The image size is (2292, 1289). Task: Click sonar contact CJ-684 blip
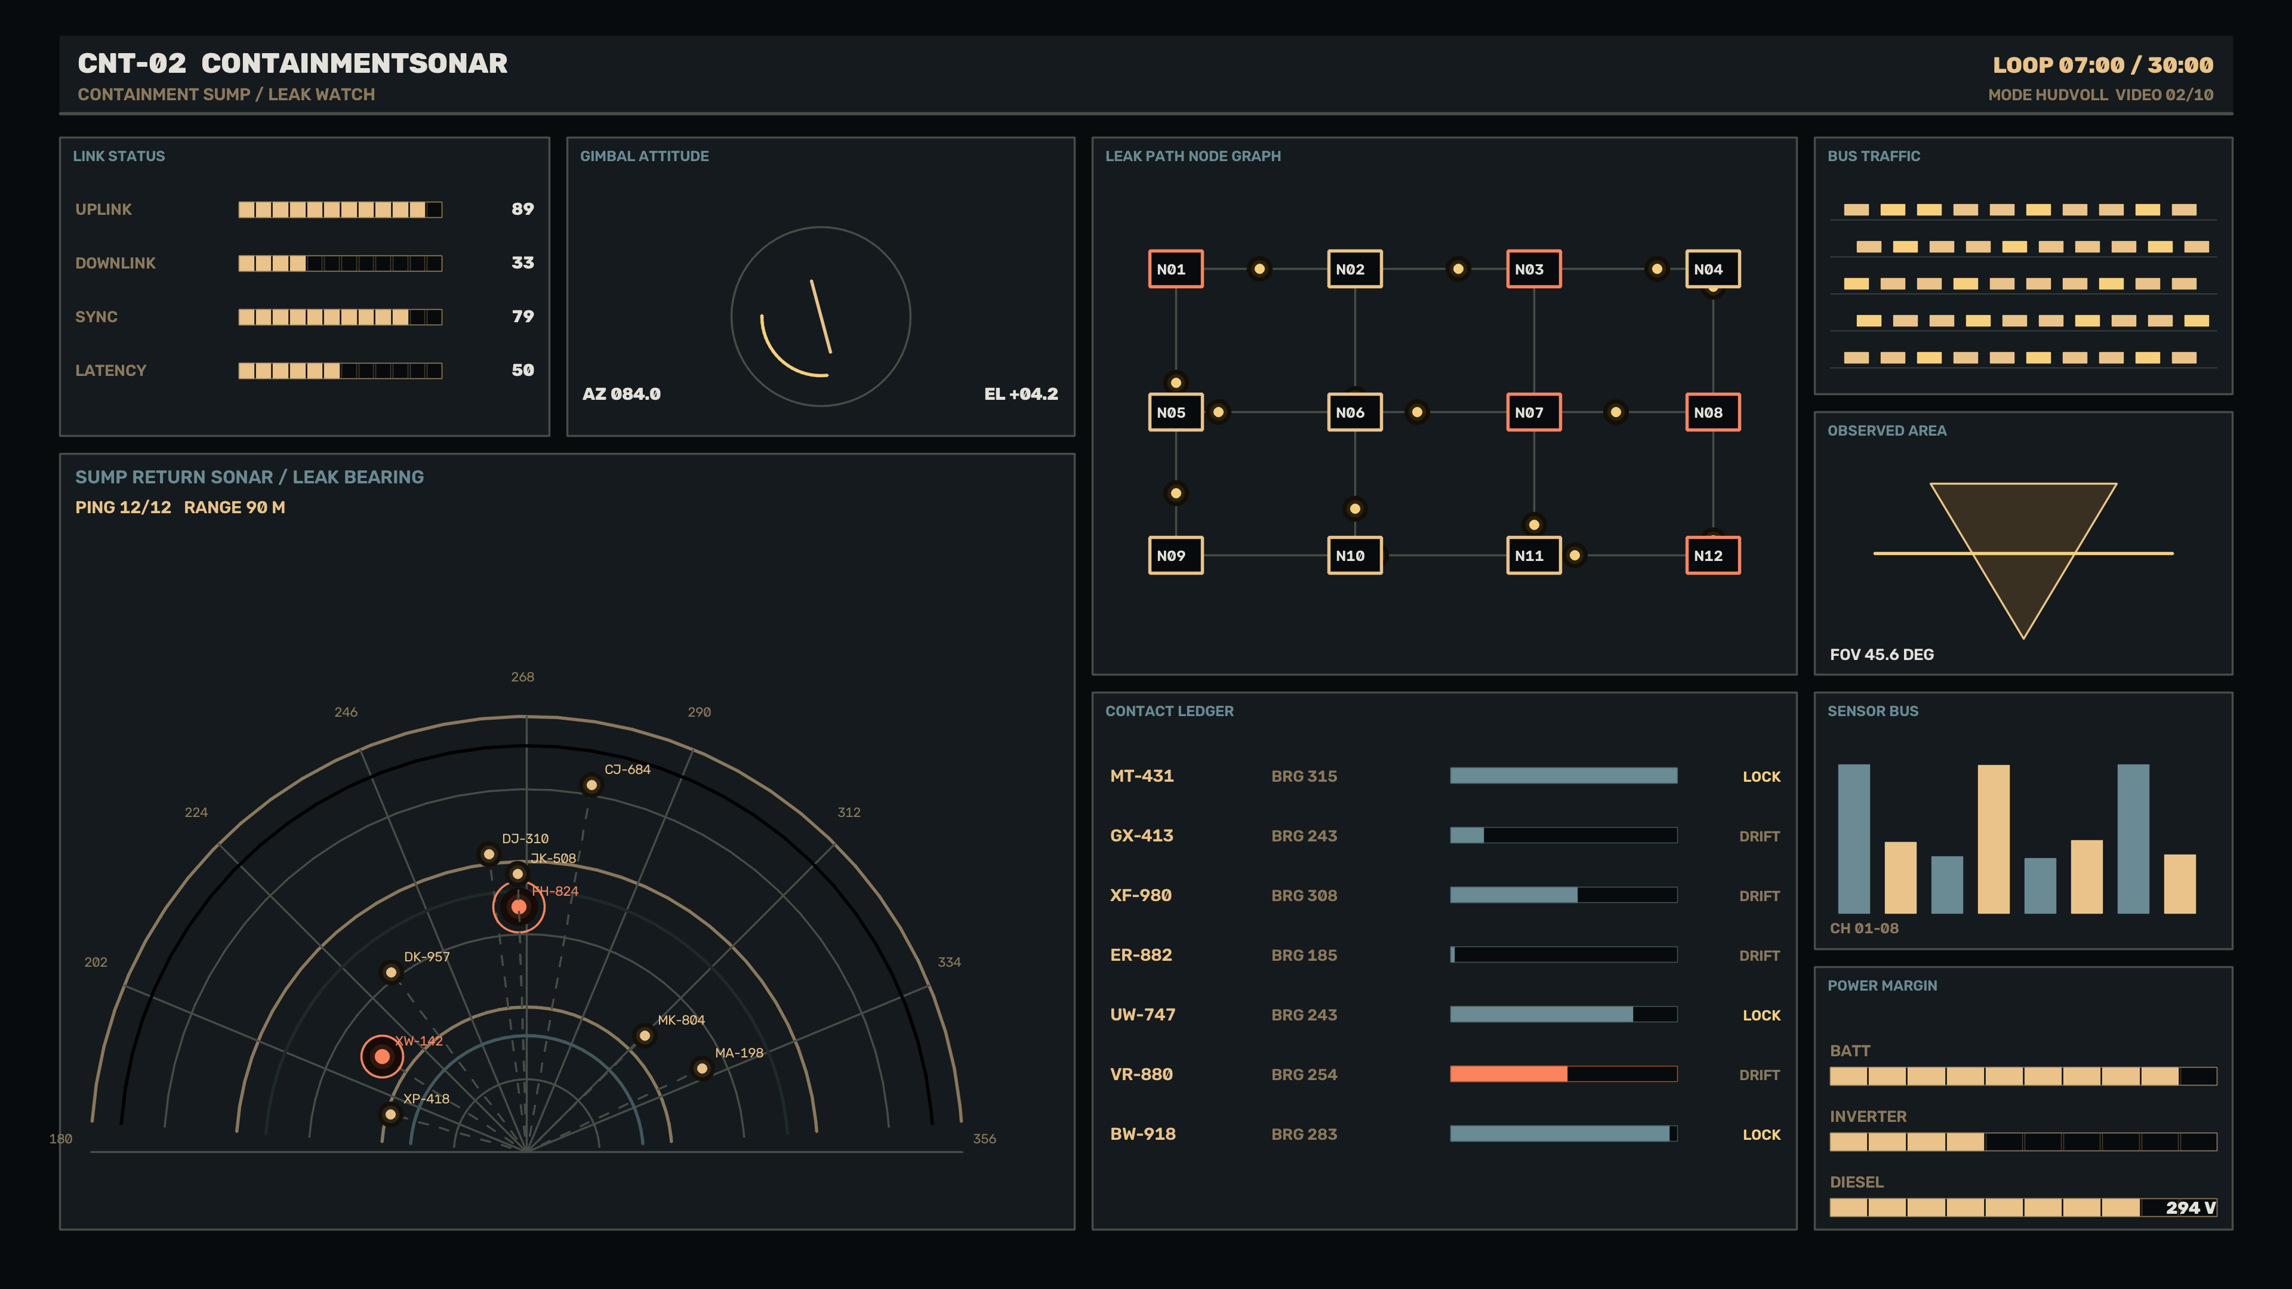(591, 785)
